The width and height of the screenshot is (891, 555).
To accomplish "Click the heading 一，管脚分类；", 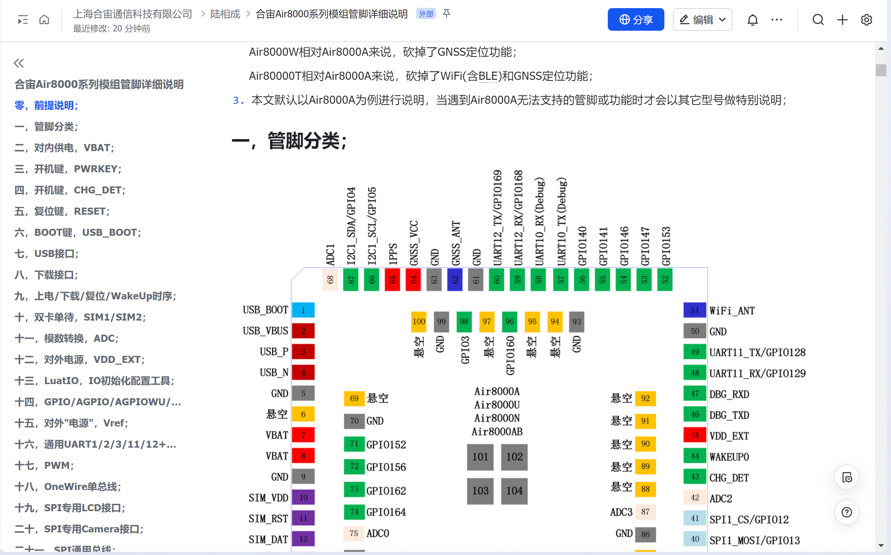I will click(x=289, y=141).
